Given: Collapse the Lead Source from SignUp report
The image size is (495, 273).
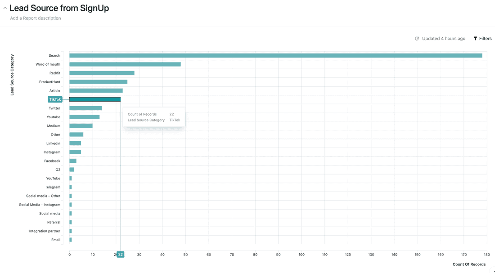Looking at the screenshot, I should tap(4, 7).
